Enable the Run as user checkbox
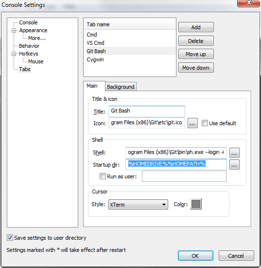Viewport: 261px width, 268px height. click(103, 176)
